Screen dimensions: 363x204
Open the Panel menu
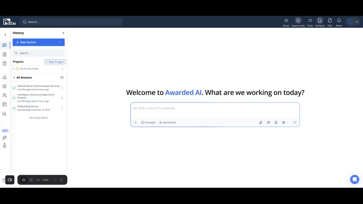(x=286, y=22)
